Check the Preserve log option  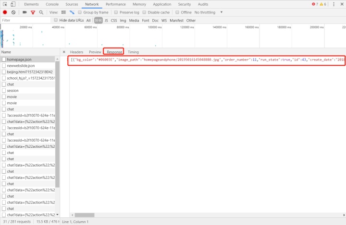(x=116, y=12)
